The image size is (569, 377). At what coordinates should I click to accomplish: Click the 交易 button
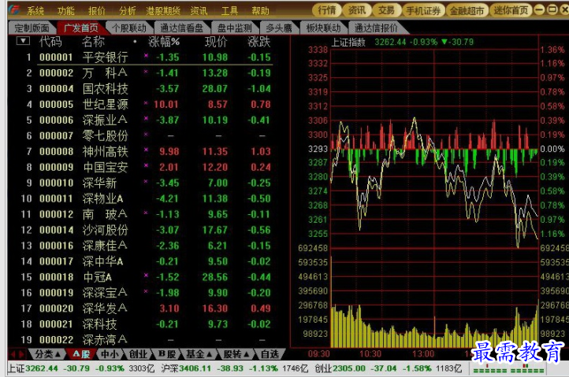click(386, 10)
